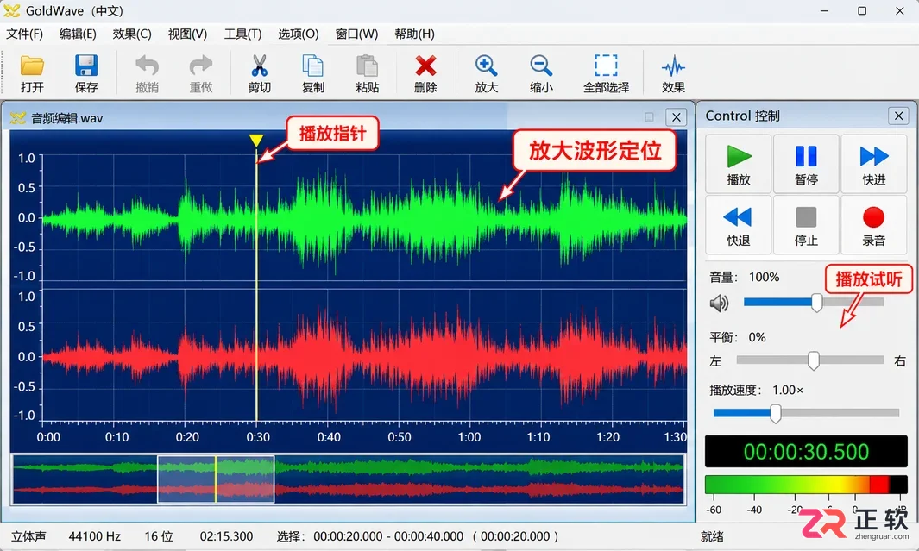Screen dimensions: 919x551
Task: Pause playback with 暂停 button
Action: pyautogui.click(x=806, y=164)
